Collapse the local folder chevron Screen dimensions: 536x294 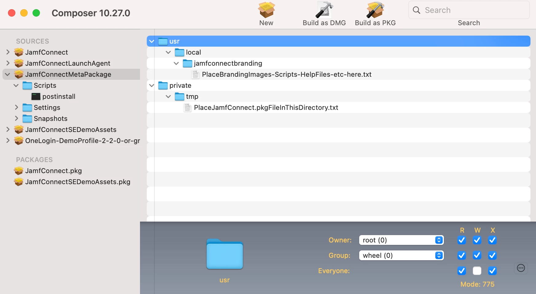pyautogui.click(x=168, y=52)
